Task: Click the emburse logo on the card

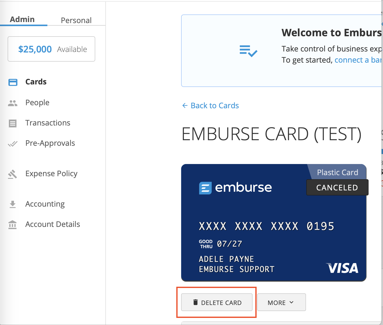Action: tap(235, 188)
